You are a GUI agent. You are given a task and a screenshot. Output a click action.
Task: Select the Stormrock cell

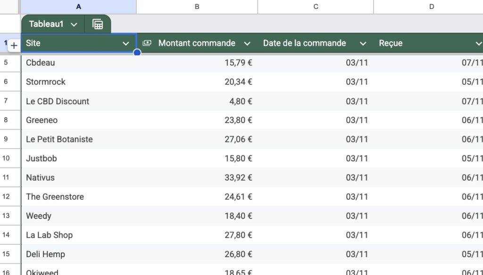point(78,82)
